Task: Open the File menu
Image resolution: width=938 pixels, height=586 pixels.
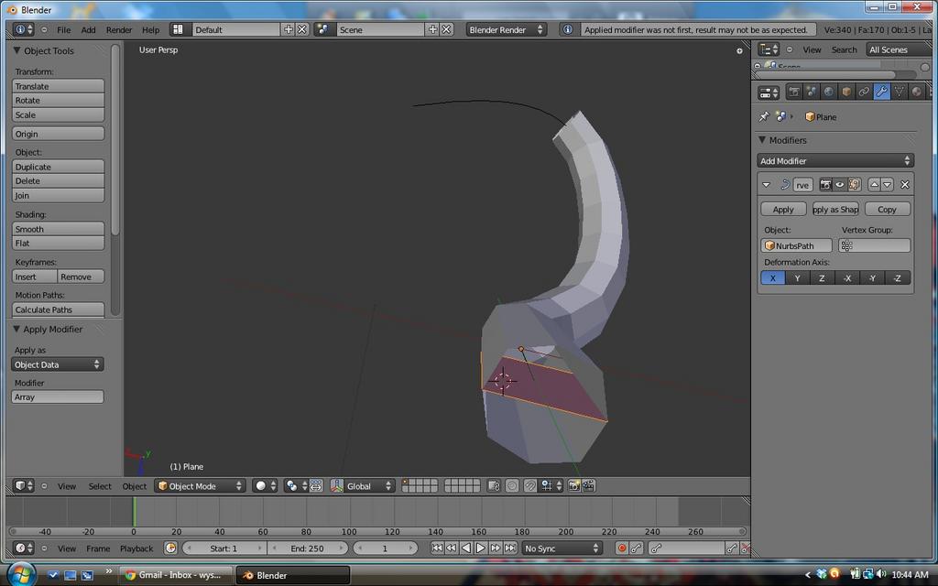Action: tap(63, 30)
